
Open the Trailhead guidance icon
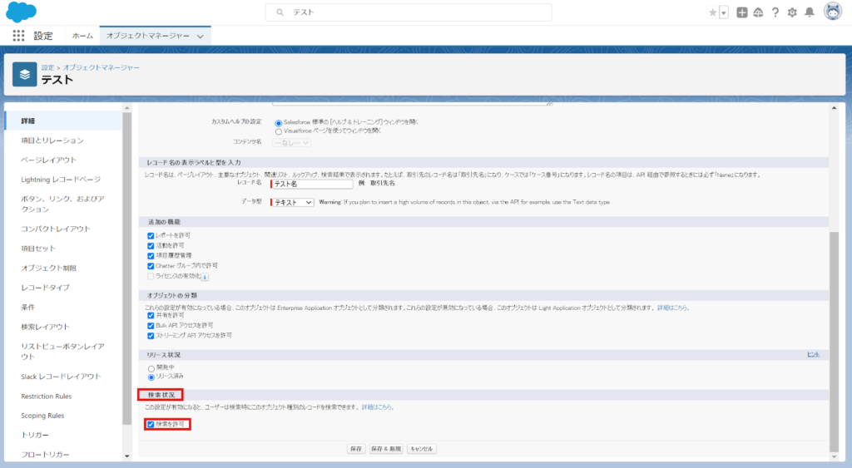click(x=758, y=12)
